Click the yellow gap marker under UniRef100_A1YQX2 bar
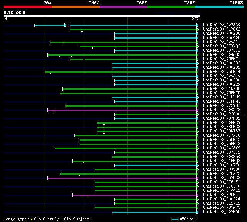Image resolution: width=247 pixels, height=222 pixels. tap(82, 31)
